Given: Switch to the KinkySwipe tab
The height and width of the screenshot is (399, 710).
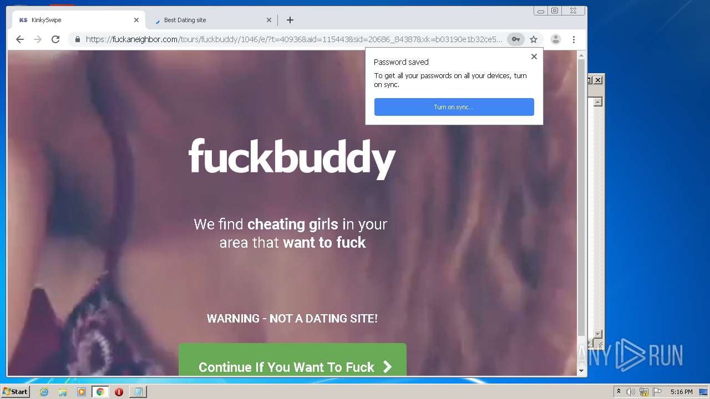Looking at the screenshot, I should click(x=78, y=20).
